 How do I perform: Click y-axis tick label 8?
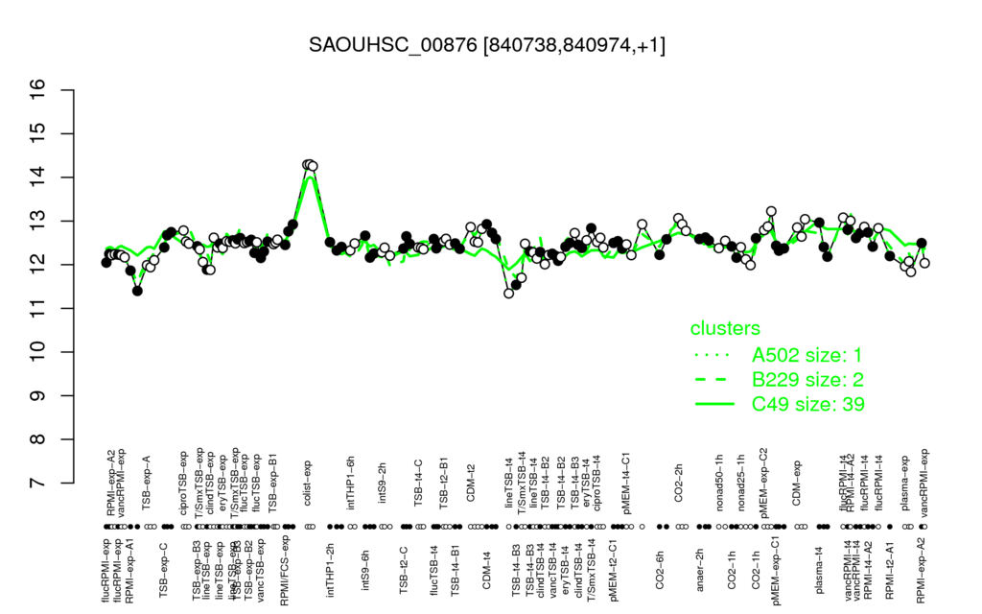coord(38,439)
